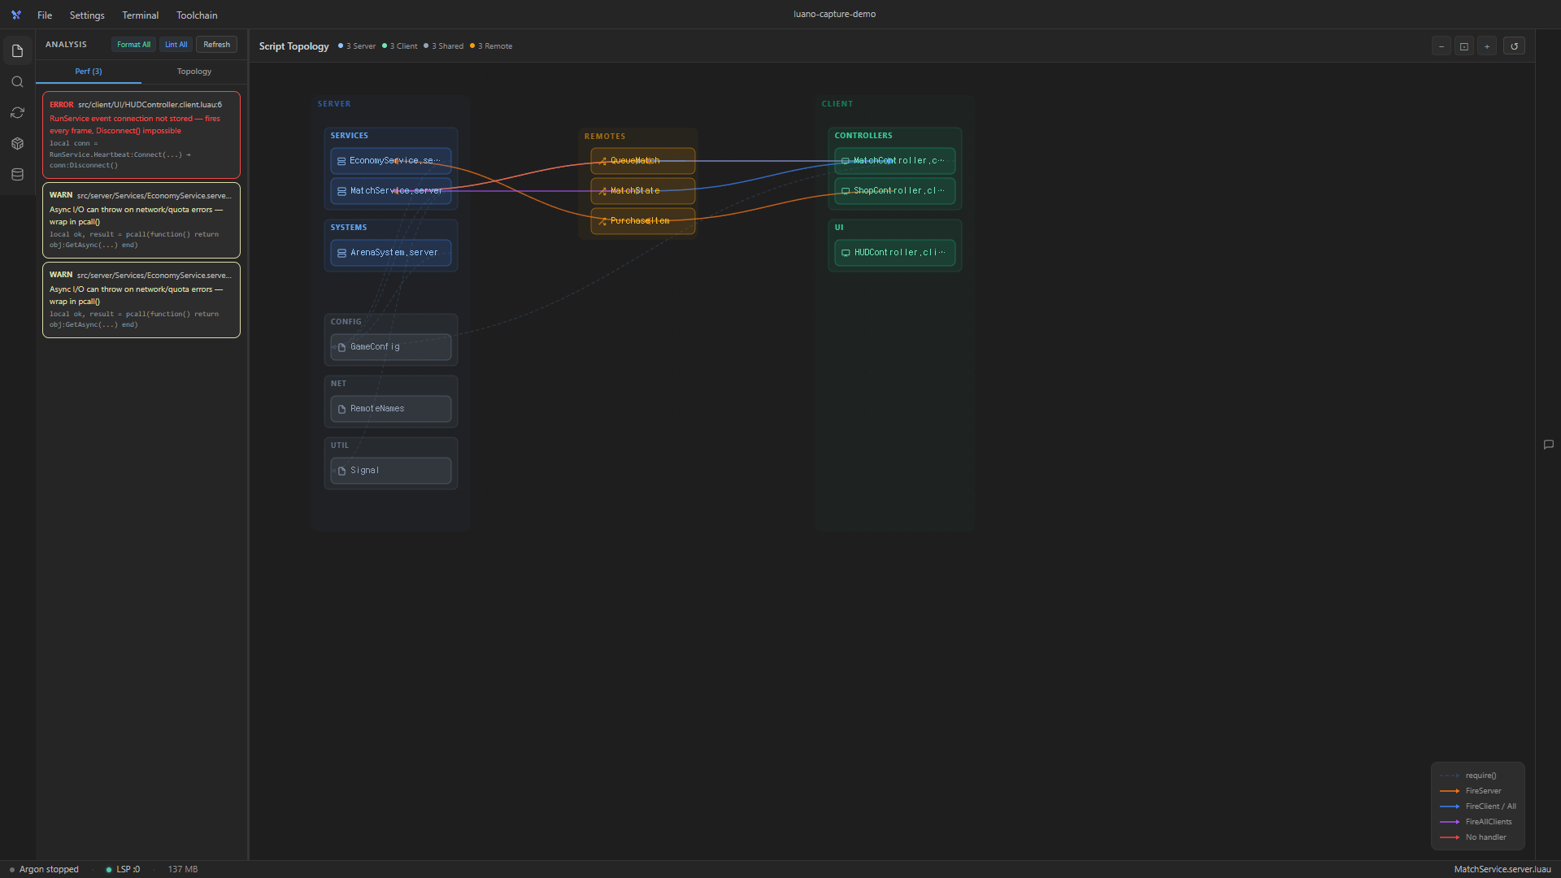Click the Format All button

[133, 45]
